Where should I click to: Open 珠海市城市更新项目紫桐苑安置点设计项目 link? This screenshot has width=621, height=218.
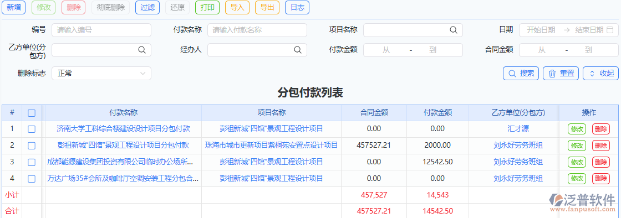coord(271,146)
